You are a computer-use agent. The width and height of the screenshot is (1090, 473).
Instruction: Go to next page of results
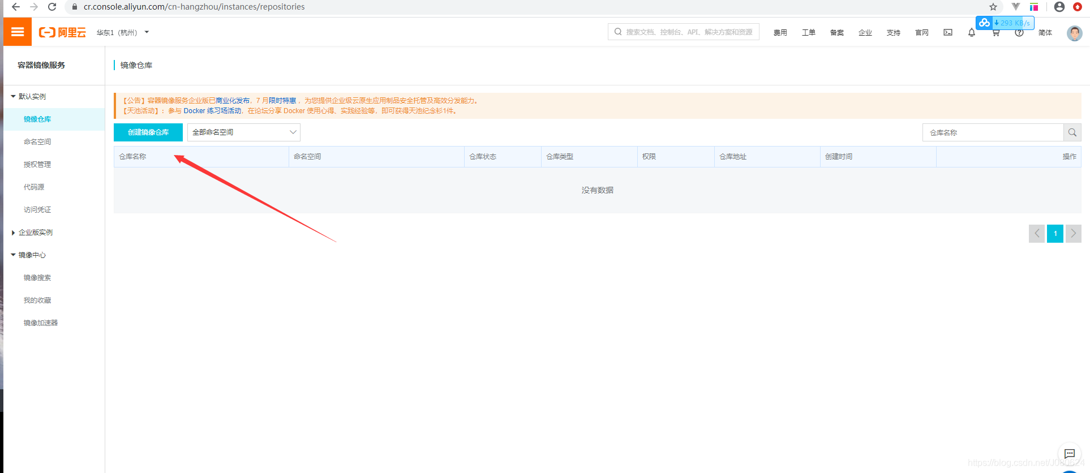tap(1073, 233)
